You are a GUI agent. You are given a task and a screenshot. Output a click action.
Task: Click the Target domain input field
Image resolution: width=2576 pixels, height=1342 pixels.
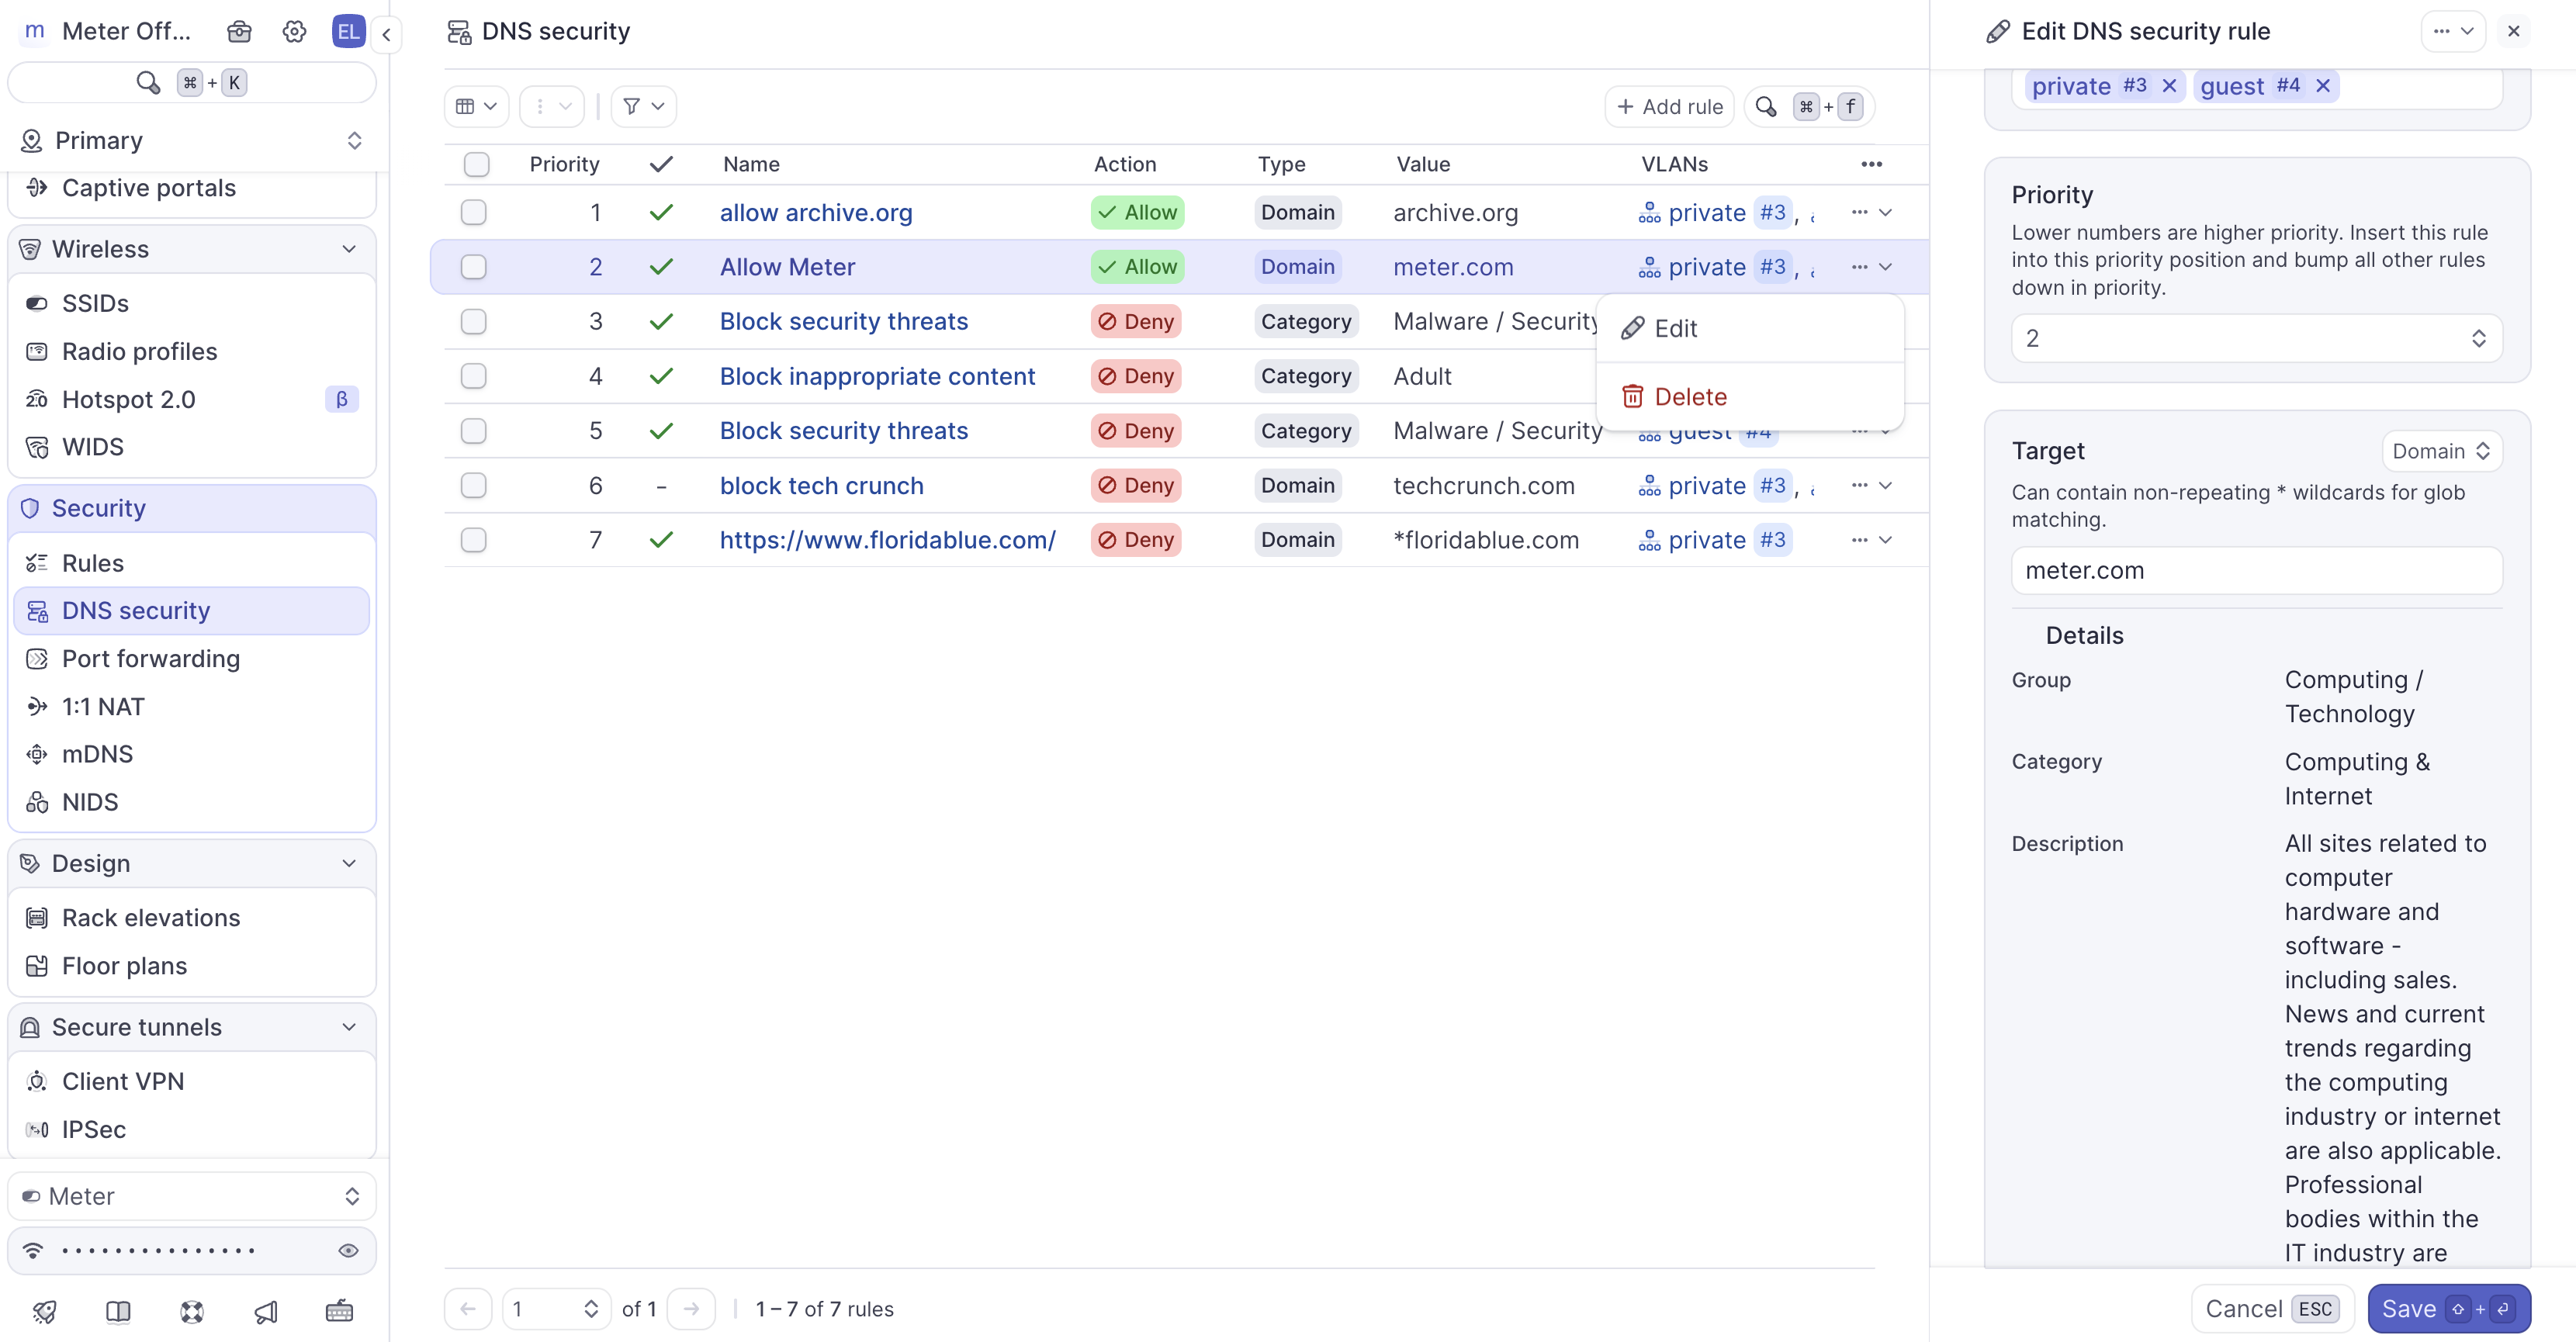click(2256, 570)
